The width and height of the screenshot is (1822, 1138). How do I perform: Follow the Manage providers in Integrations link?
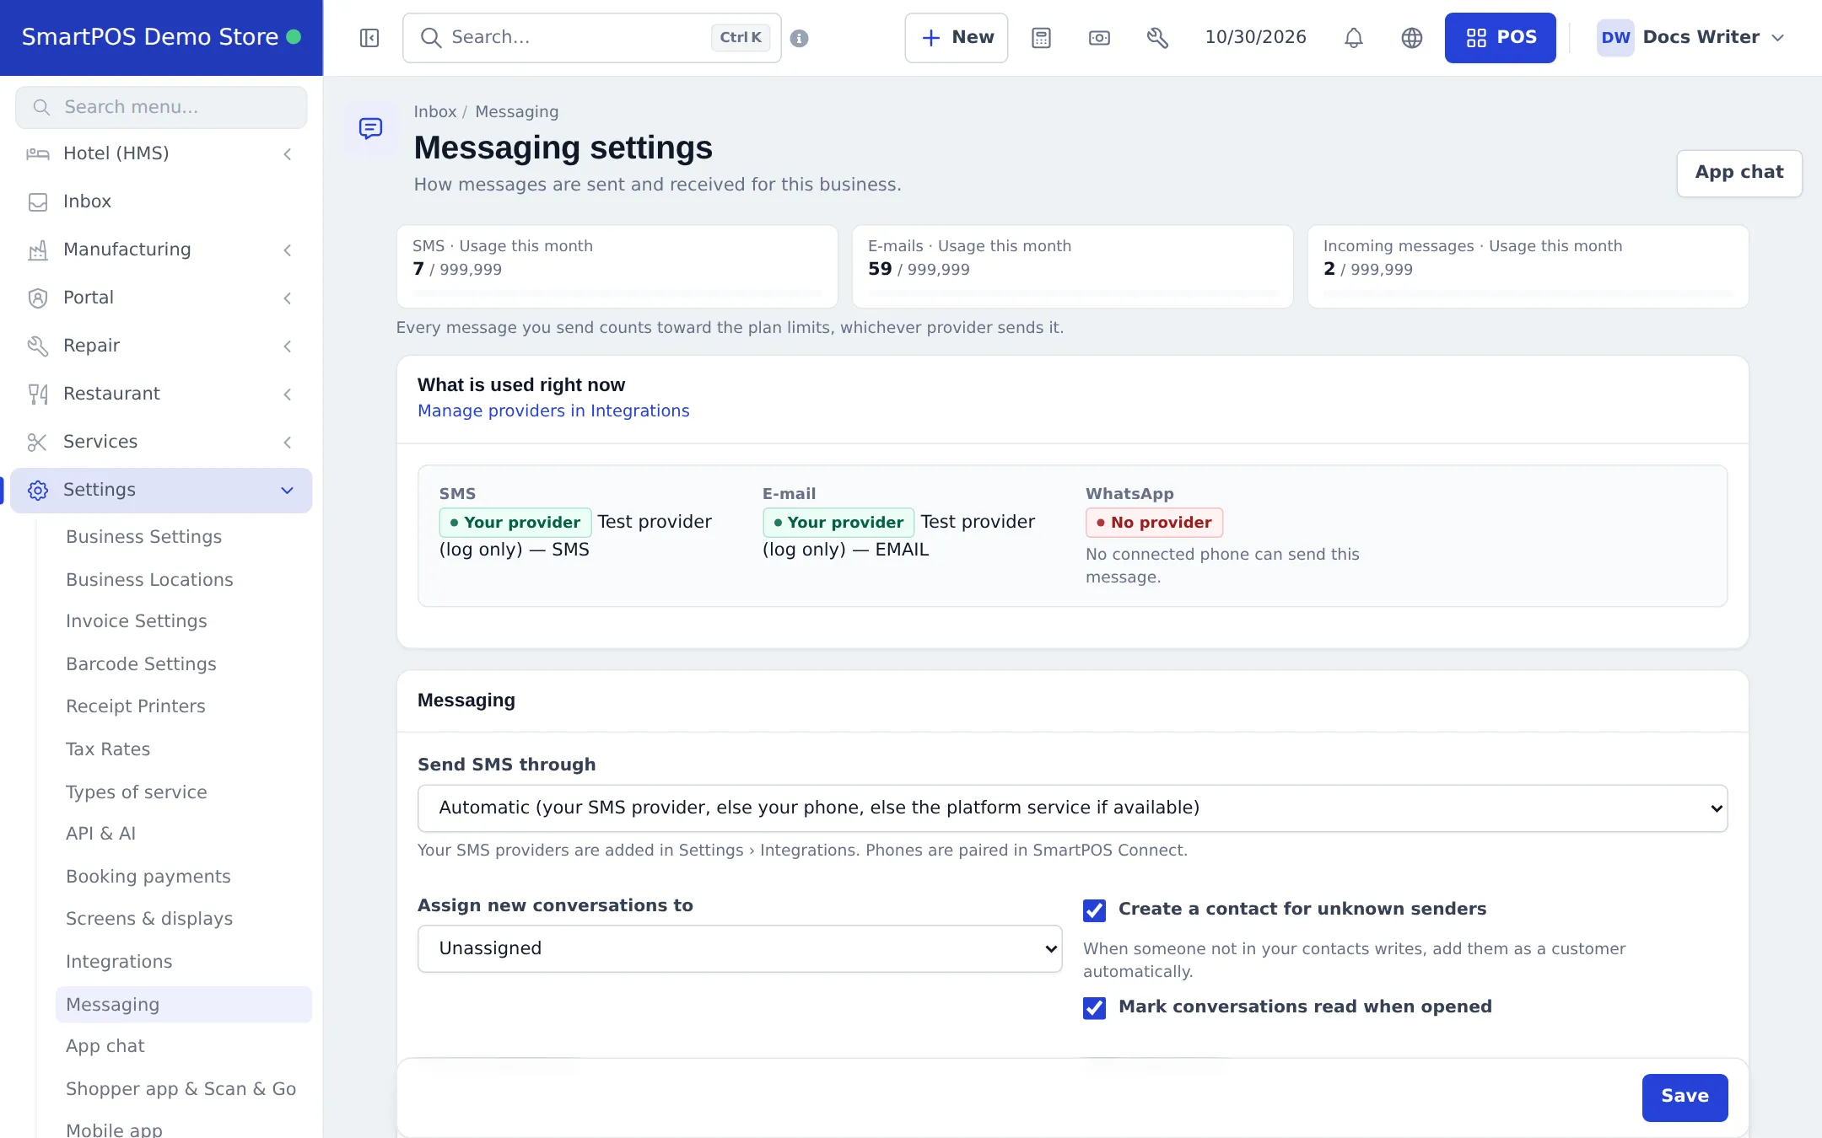click(x=553, y=411)
